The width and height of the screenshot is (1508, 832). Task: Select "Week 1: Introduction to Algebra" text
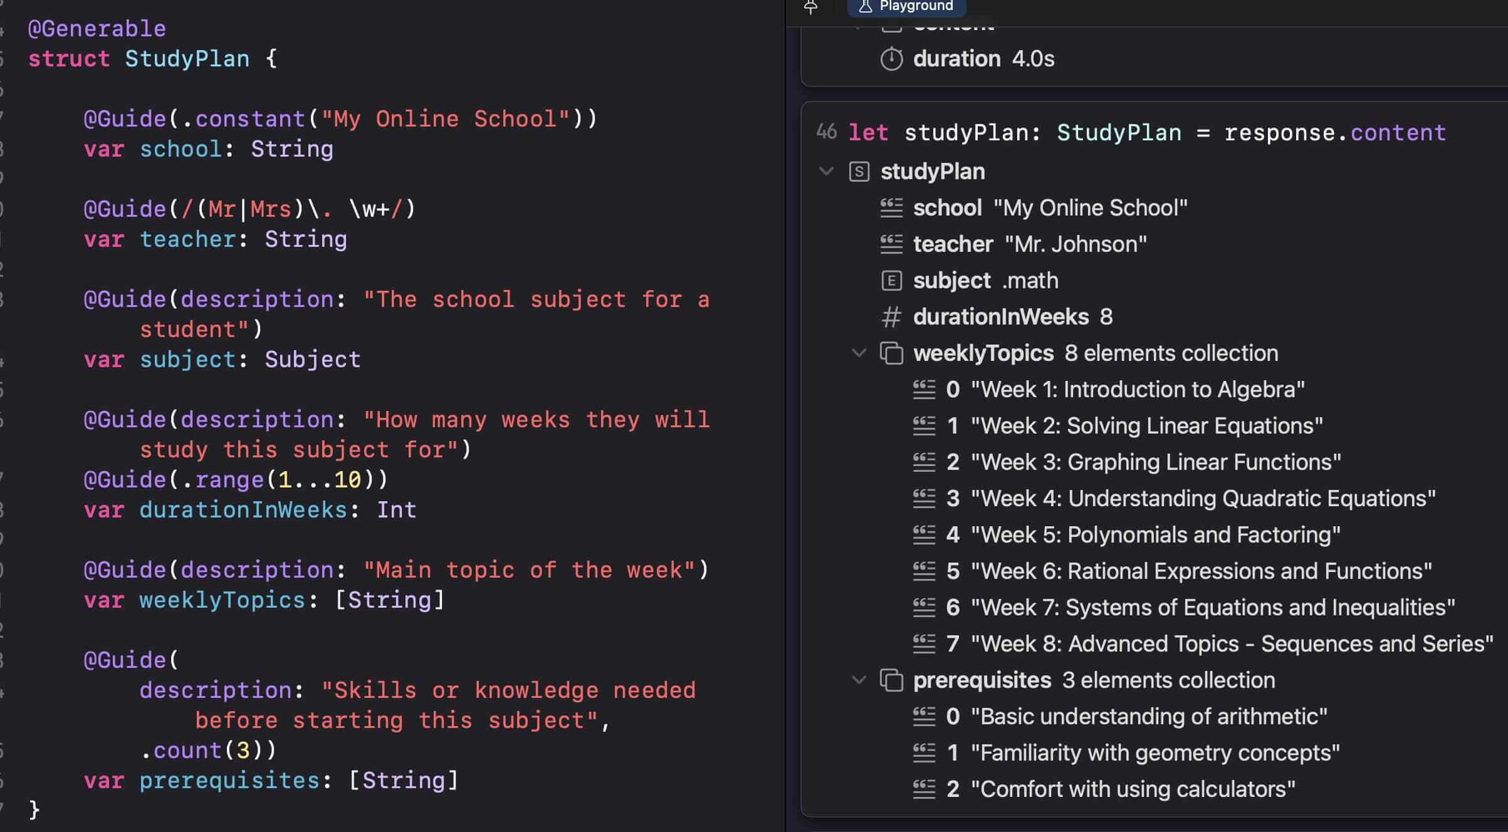pos(1138,390)
